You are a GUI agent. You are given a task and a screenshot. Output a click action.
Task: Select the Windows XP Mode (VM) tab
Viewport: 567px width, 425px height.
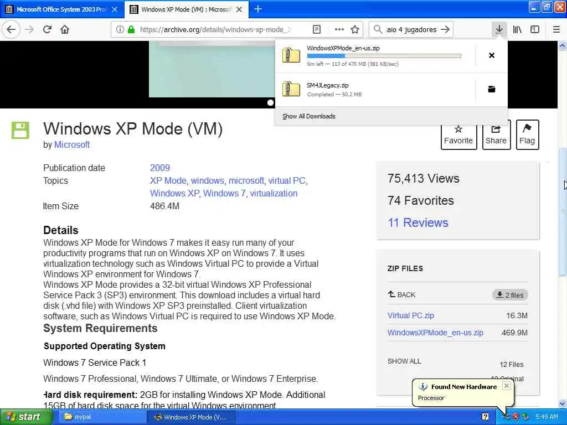pyautogui.click(x=187, y=9)
